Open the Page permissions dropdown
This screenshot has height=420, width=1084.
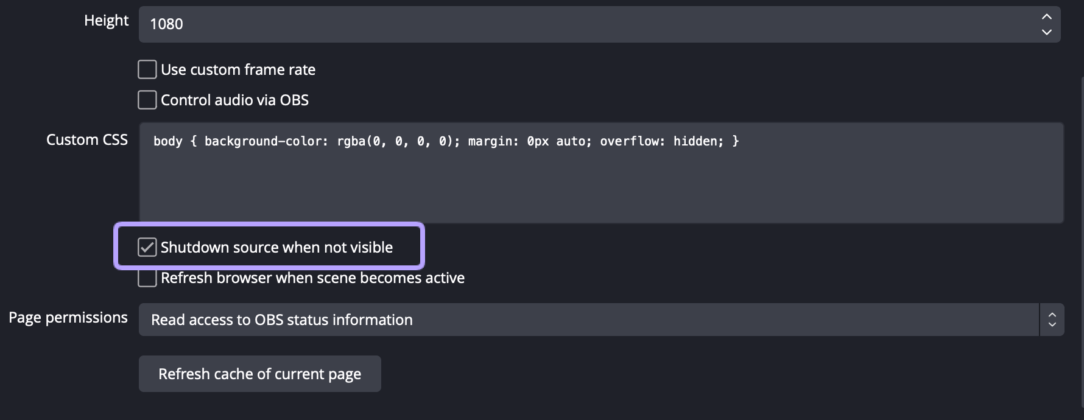(x=588, y=320)
